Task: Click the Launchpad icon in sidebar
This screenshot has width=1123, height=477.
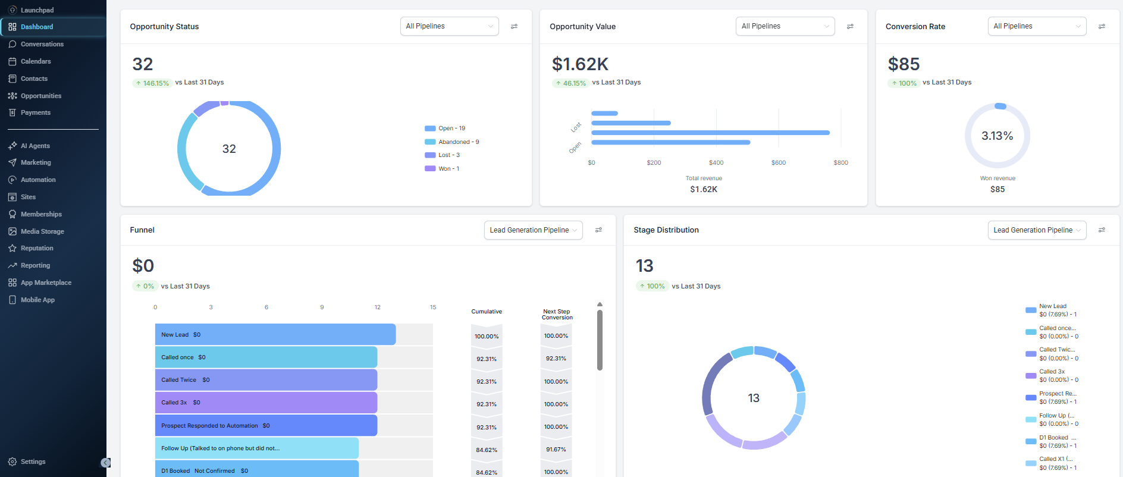Action: tap(12, 10)
